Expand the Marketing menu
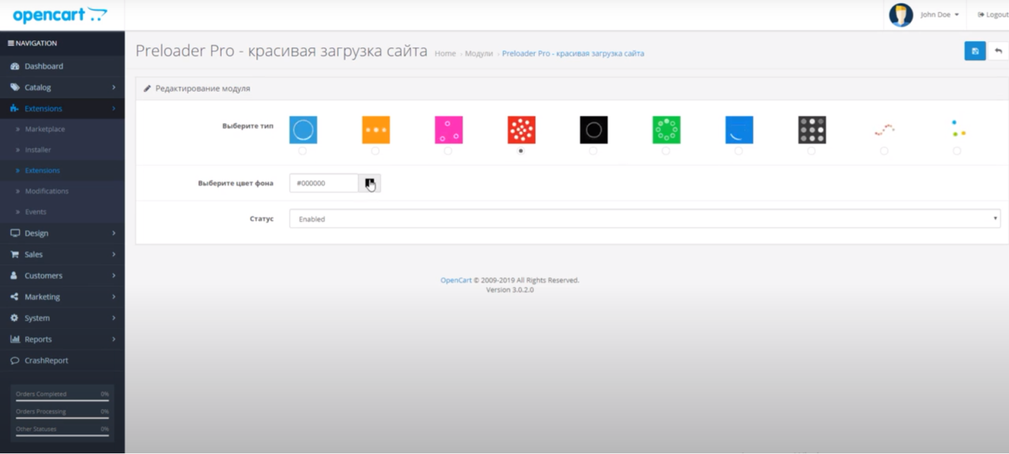Image resolution: width=1009 pixels, height=454 pixels. pyautogui.click(x=62, y=297)
